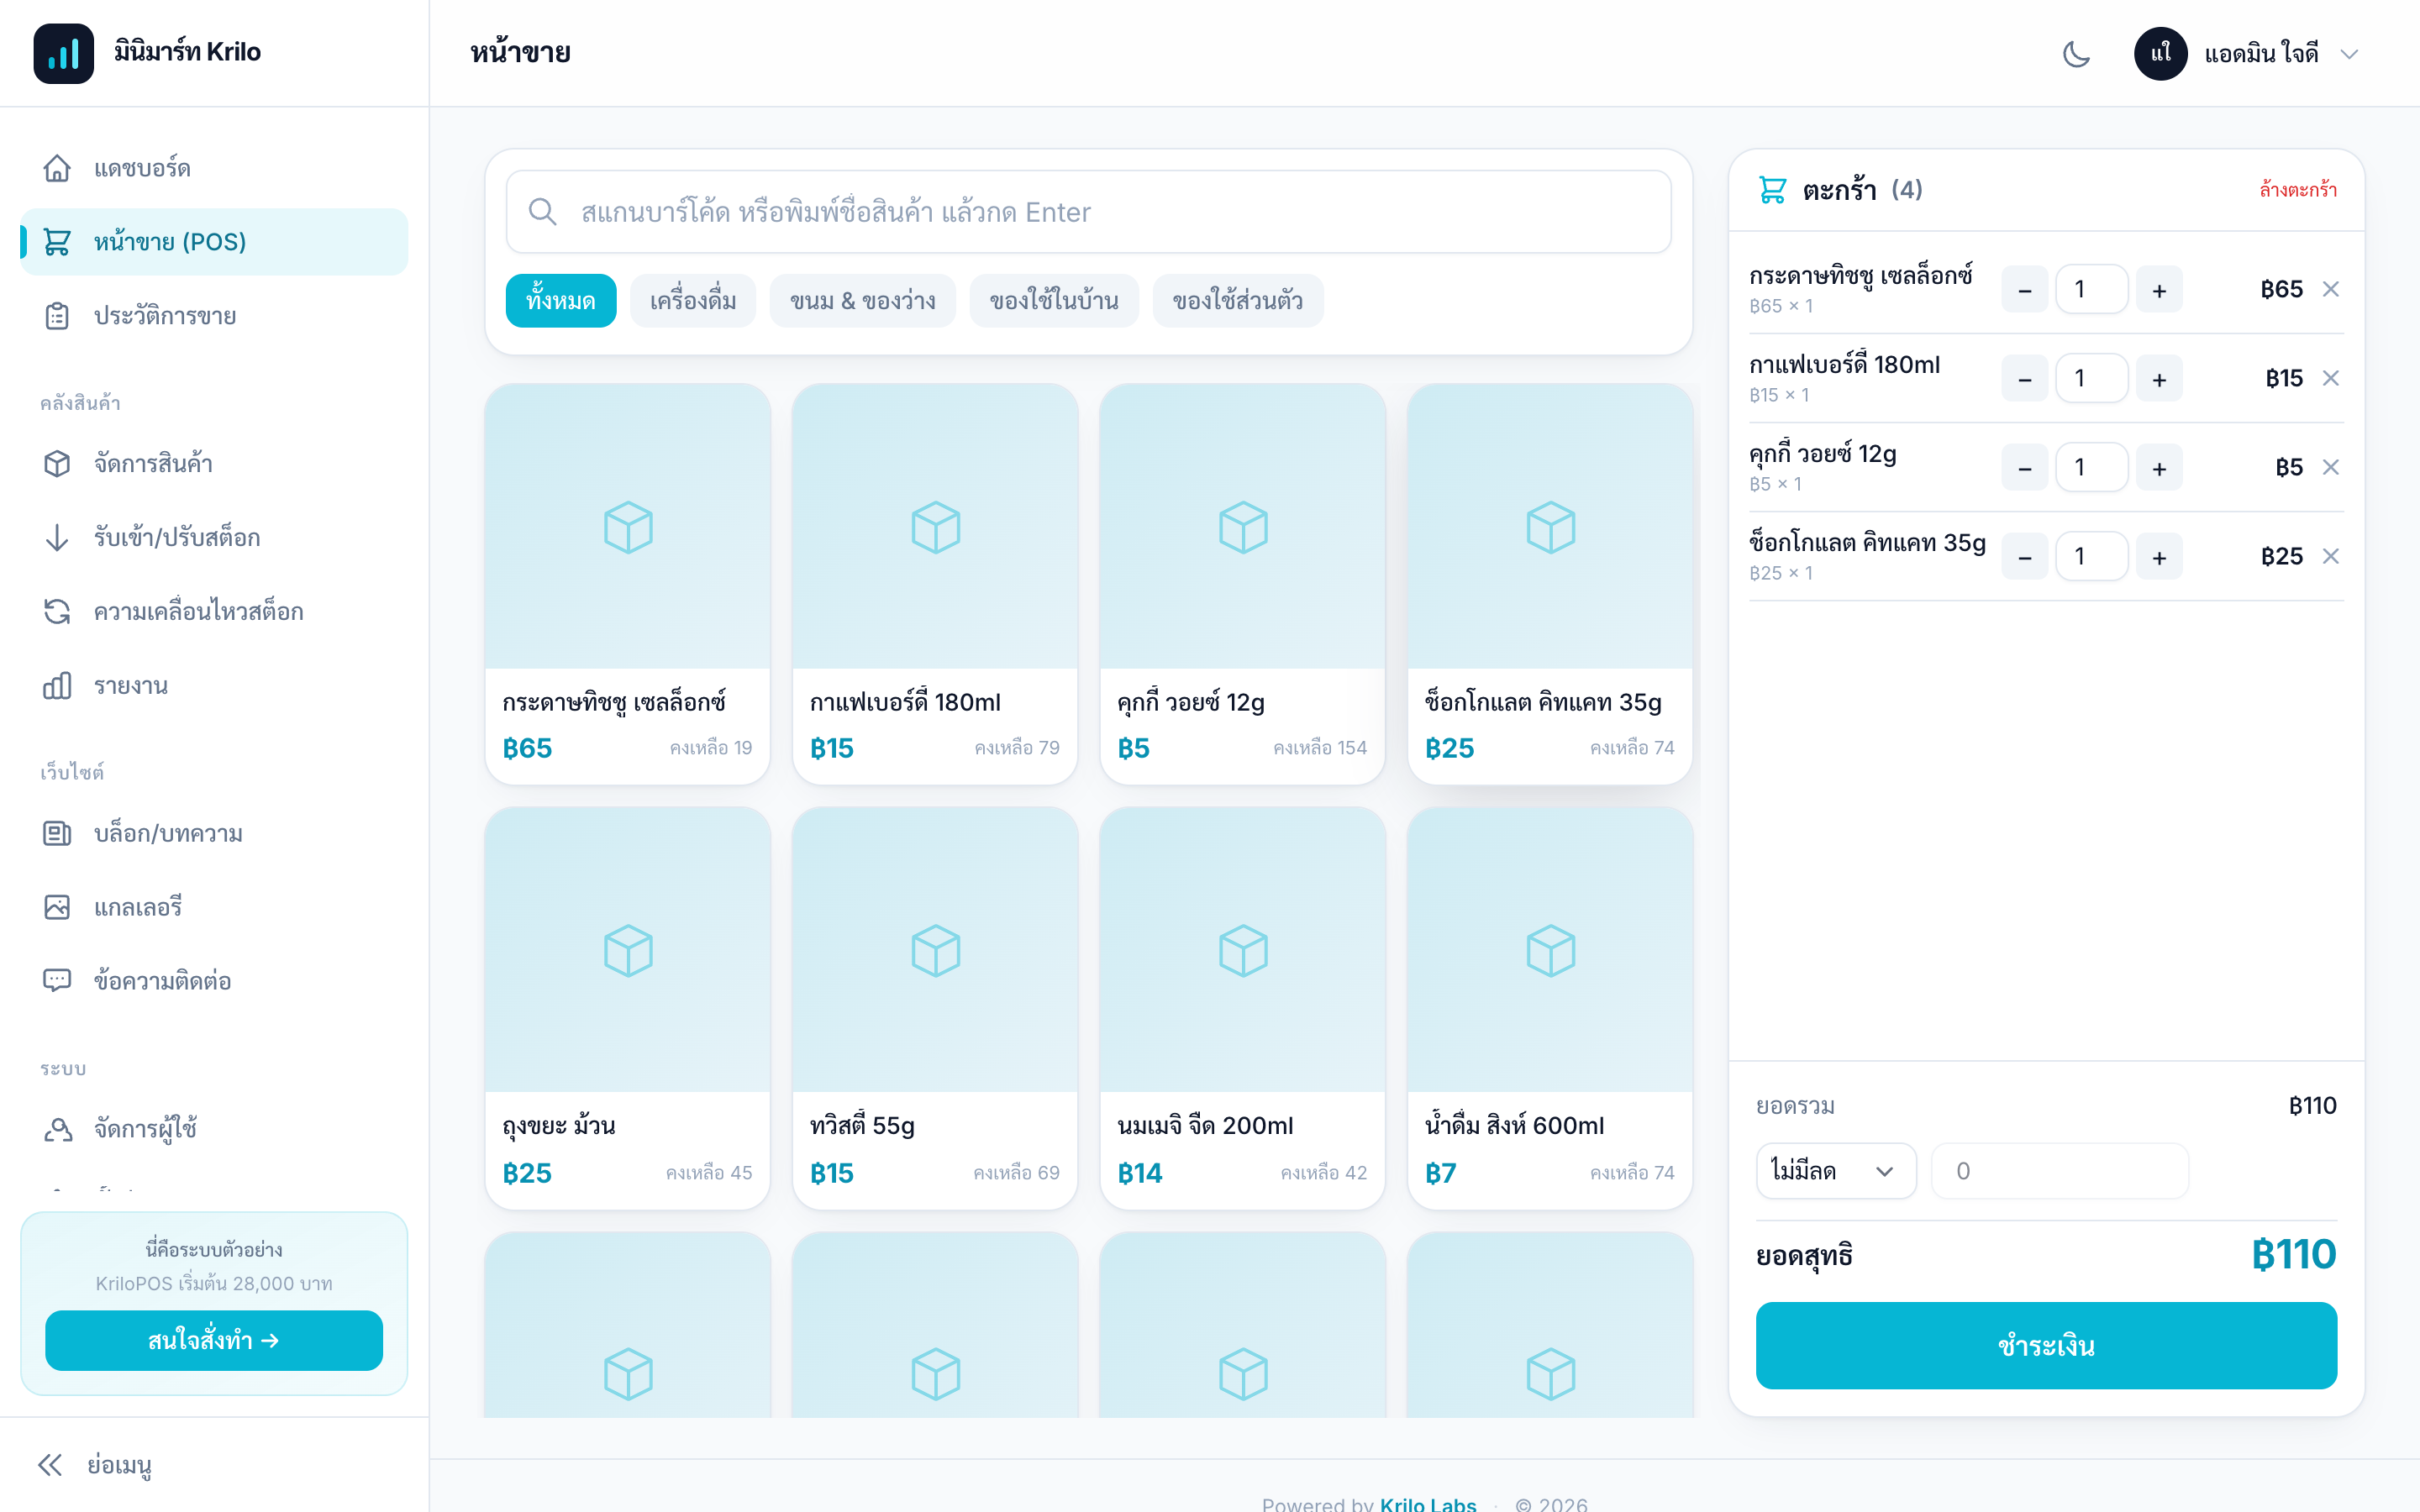The image size is (2420, 1512).
Task: Decrease คุกกี้ วอยซ์ 12g quantity
Action: pos(2025,468)
